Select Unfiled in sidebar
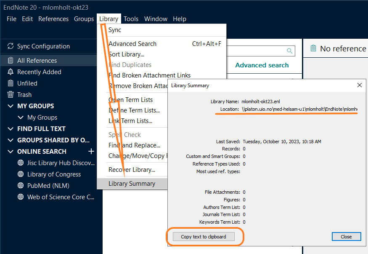 (x=48, y=83)
